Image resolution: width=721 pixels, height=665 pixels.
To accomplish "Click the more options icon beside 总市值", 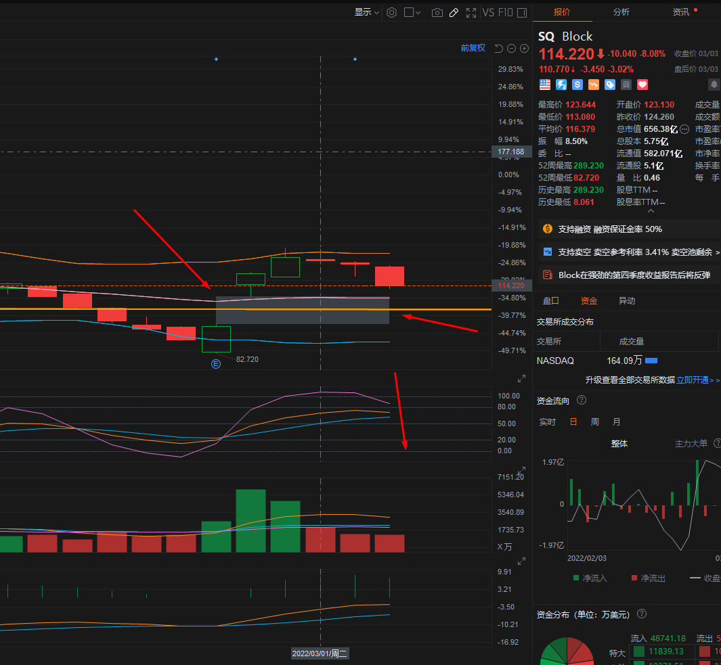I will 684,129.
